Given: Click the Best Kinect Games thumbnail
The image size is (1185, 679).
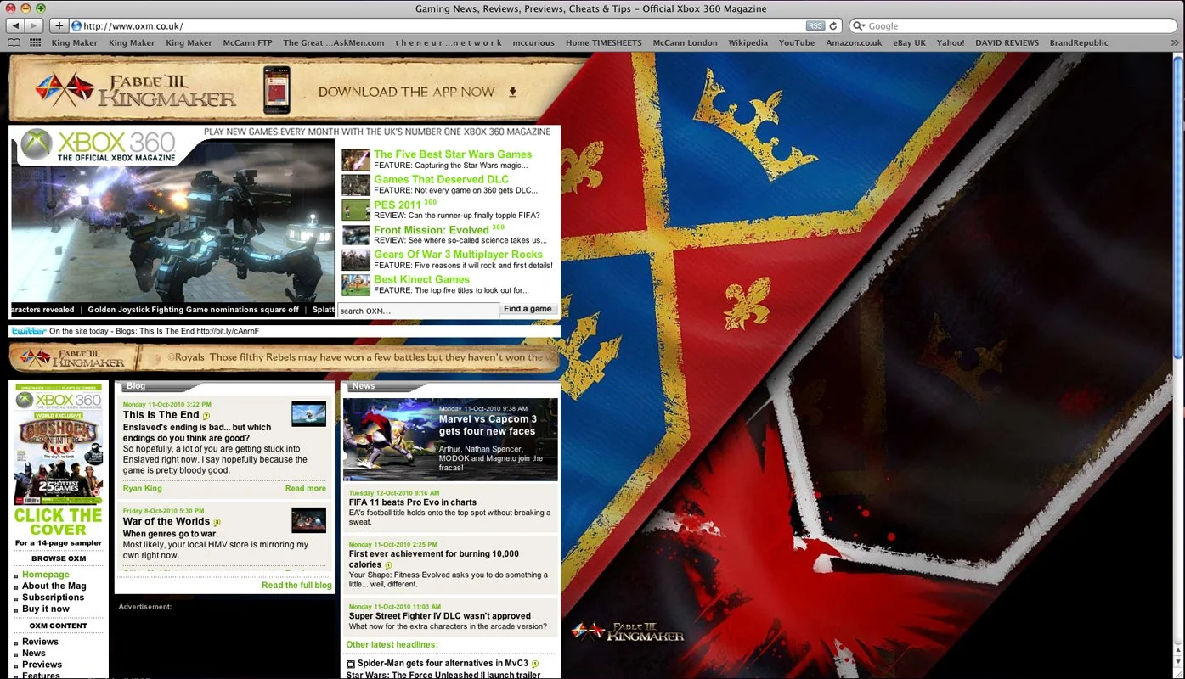Looking at the screenshot, I should click(356, 284).
